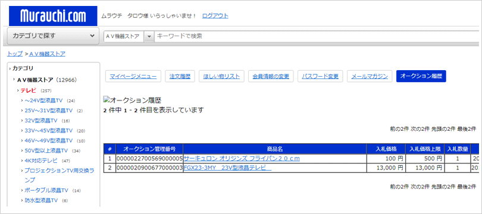The width and height of the screenshot is (482, 214).
Task: Open 46V～49V型液晶TV category
Action: 49,141
